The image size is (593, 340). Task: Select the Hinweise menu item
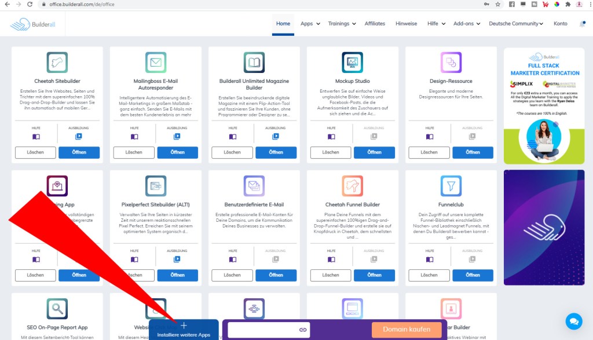[x=406, y=24]
